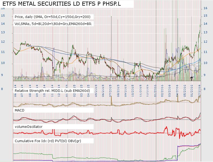Image resolution: width=213 pixels, height=162 pixels.
Task: Click the 03/2016 date label
Action: (169, 91)
